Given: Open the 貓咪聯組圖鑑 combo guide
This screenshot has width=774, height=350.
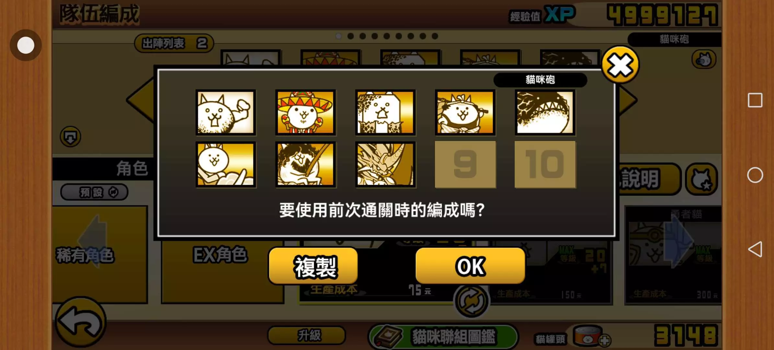Looking at the screenshot, I should click(x=443, y=337).
